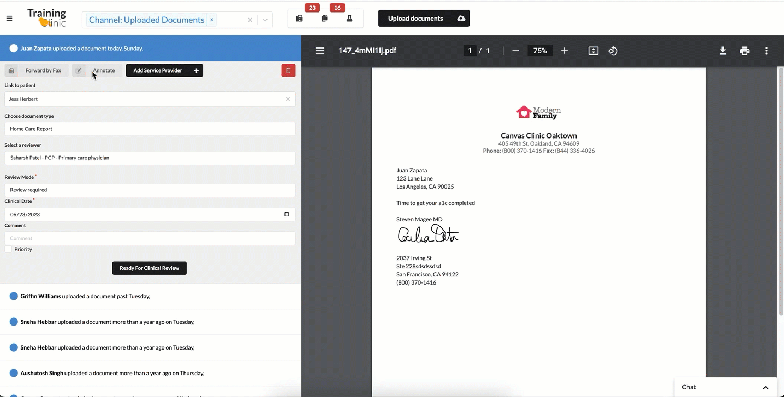
Task: Open PDF viewer more actions menu
Action: (x=767, y=51)
